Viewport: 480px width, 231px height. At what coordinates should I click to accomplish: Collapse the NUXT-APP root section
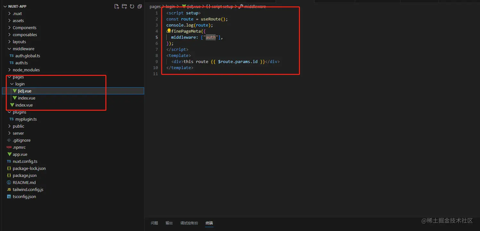coord(5,6)
